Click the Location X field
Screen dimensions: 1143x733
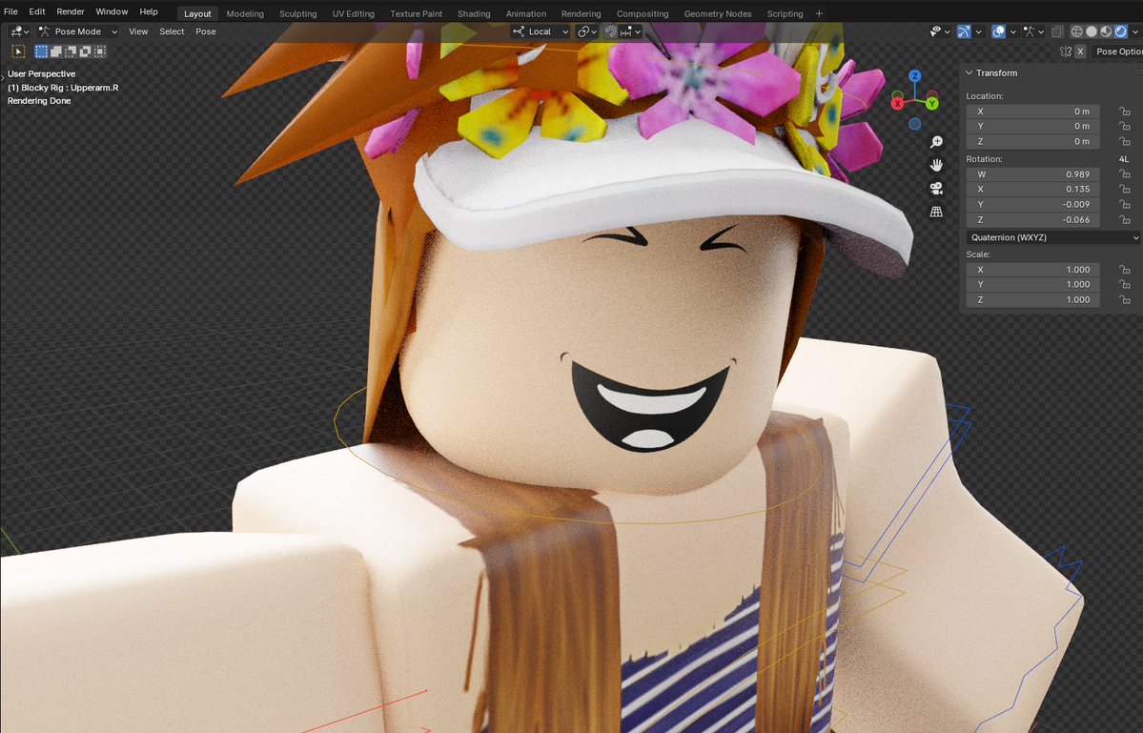(x=1032, y=112)
